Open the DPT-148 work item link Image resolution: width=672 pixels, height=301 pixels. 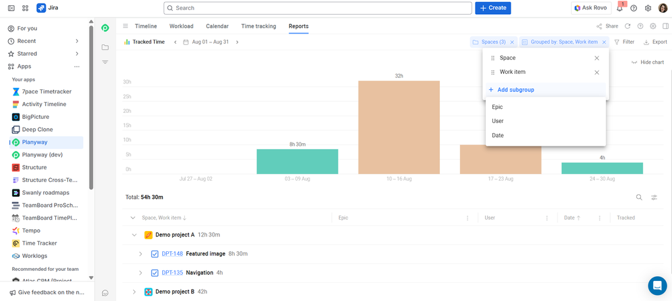click(172, 254)
